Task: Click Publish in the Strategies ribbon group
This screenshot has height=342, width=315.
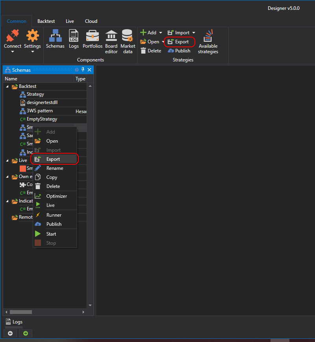Action: [179, 51]
